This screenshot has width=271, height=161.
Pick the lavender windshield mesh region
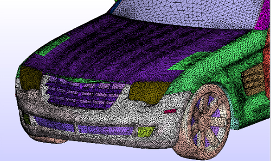187,12
